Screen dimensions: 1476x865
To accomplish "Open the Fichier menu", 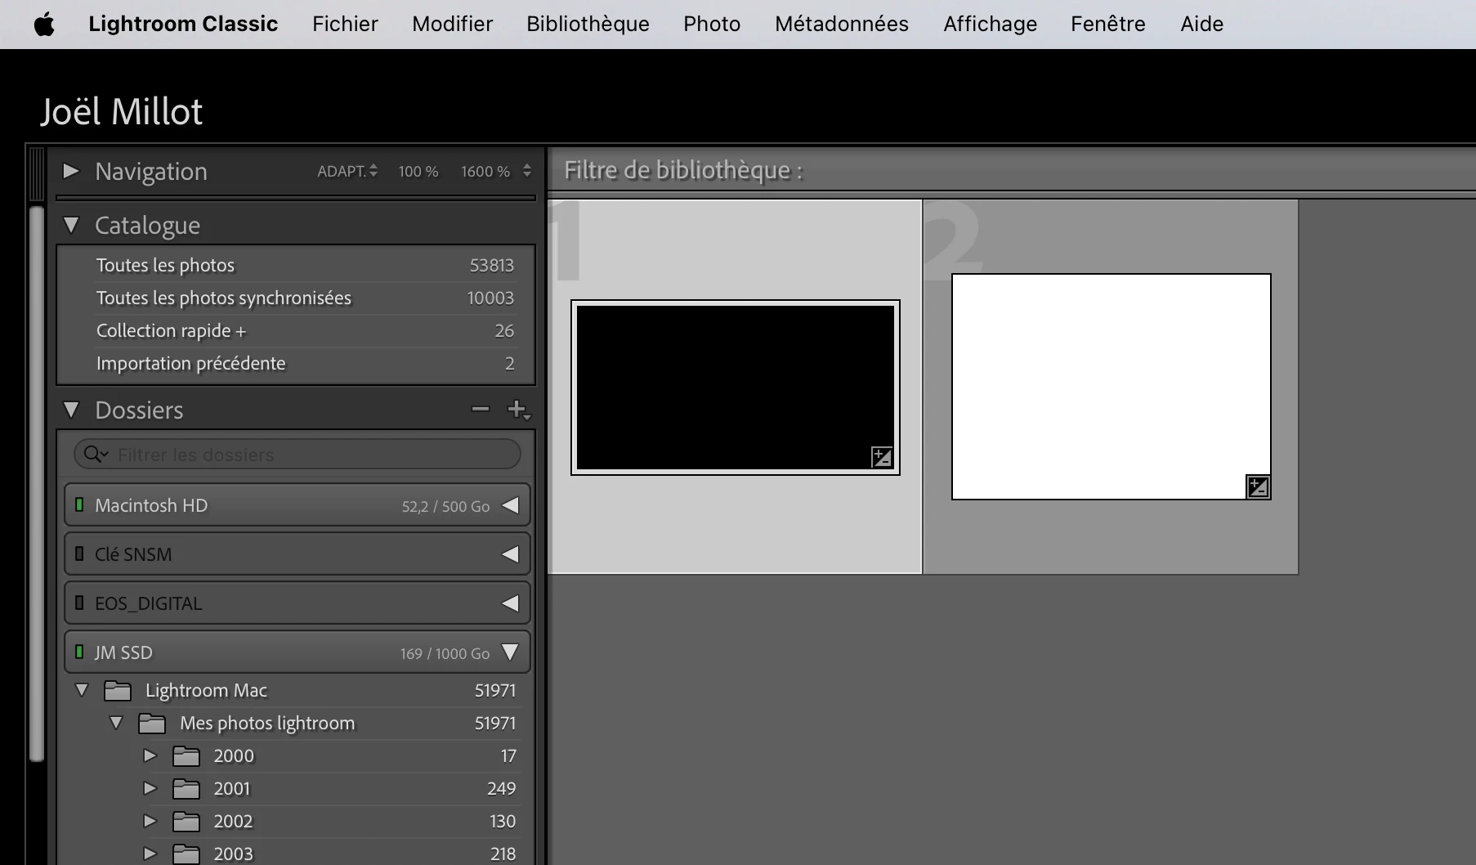I will [x=345, y=25].
